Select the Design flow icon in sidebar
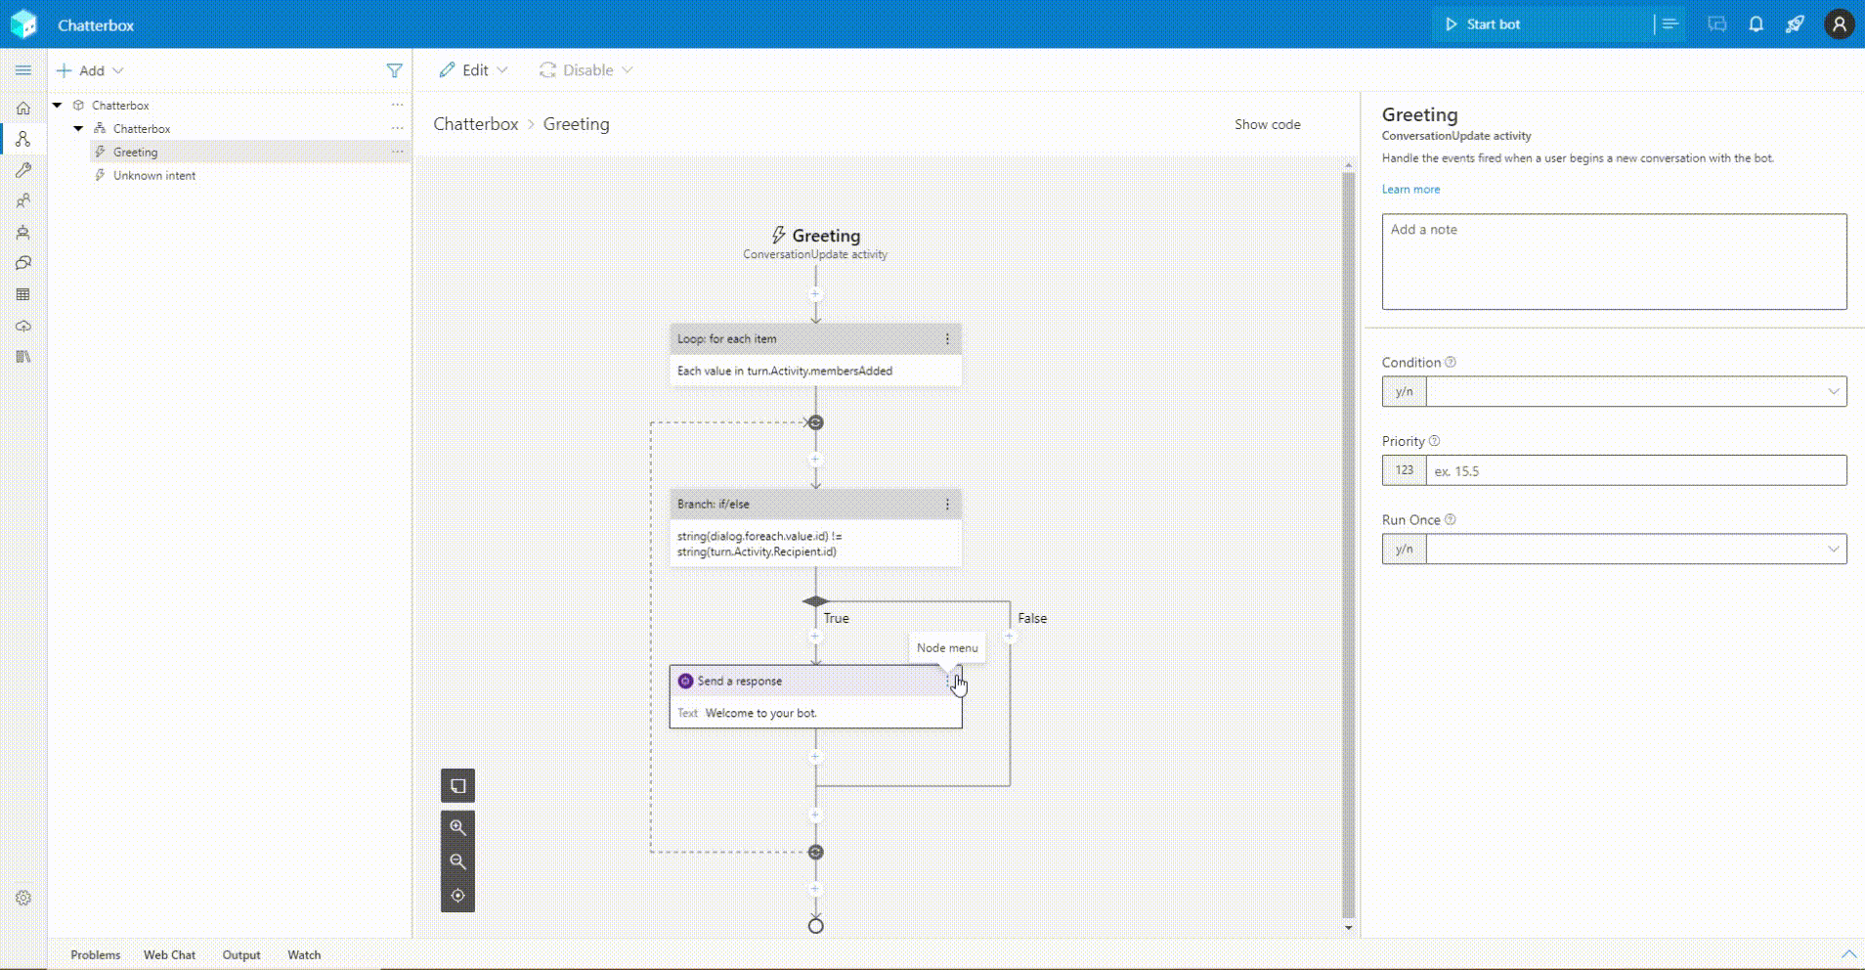This screenshot has height=970, width=1865. click(23, 139)
